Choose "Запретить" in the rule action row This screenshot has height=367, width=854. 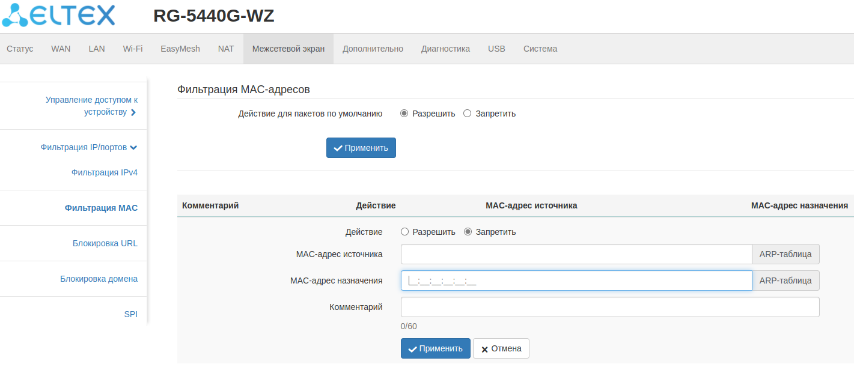tap(468, 232)
